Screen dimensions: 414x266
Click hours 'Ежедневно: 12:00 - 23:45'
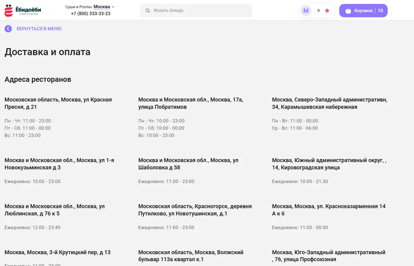point(32,227)
